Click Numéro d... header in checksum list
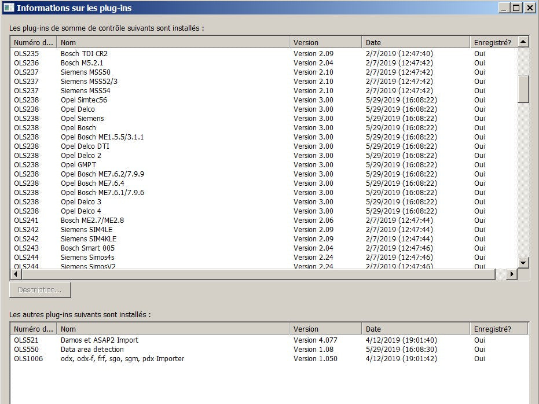 [x=34, y=43]
